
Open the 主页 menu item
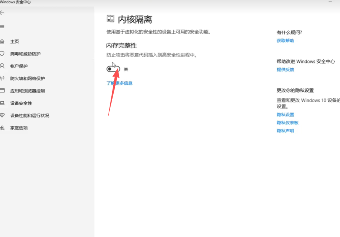click(x=15, y=42)
